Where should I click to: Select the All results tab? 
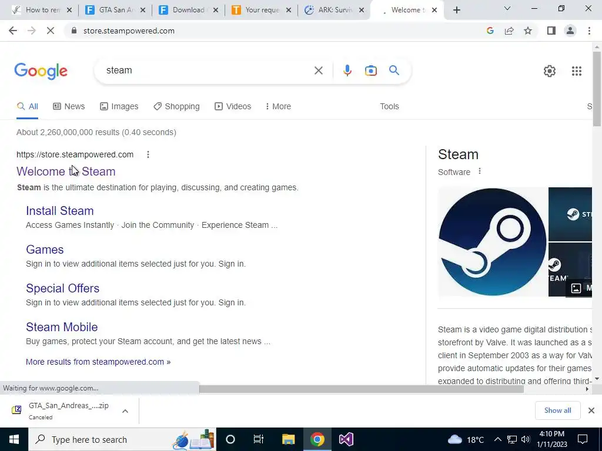click(27, 107)
